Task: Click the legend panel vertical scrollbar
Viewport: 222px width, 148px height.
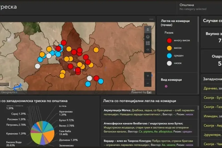Action: [198, 29]
